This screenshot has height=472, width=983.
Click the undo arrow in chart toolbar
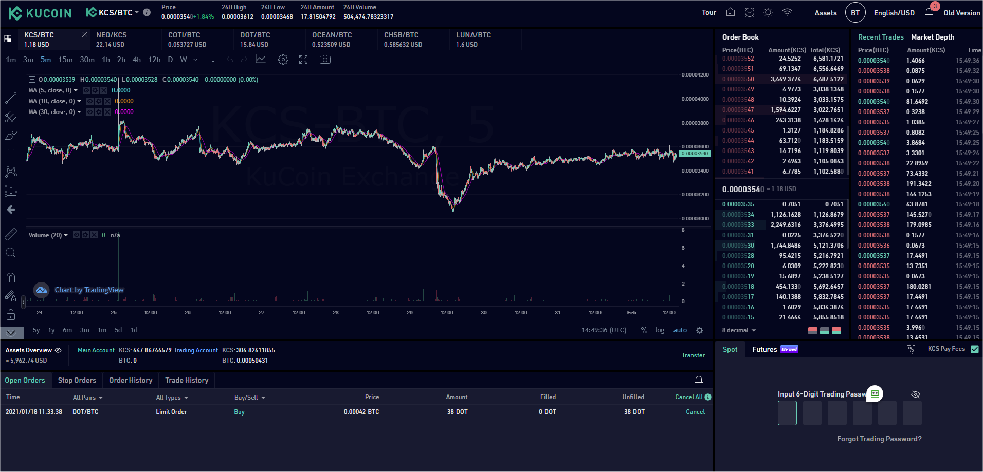coord(230,60)
